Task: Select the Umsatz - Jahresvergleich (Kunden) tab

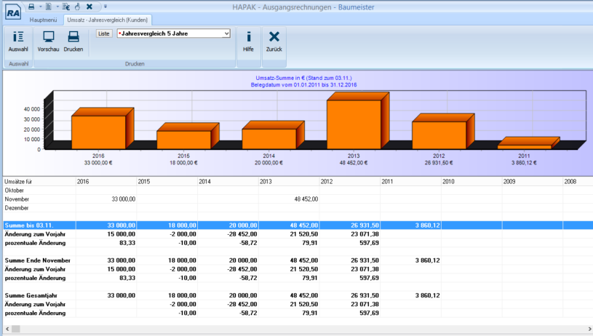Action: tap(107, 20)
